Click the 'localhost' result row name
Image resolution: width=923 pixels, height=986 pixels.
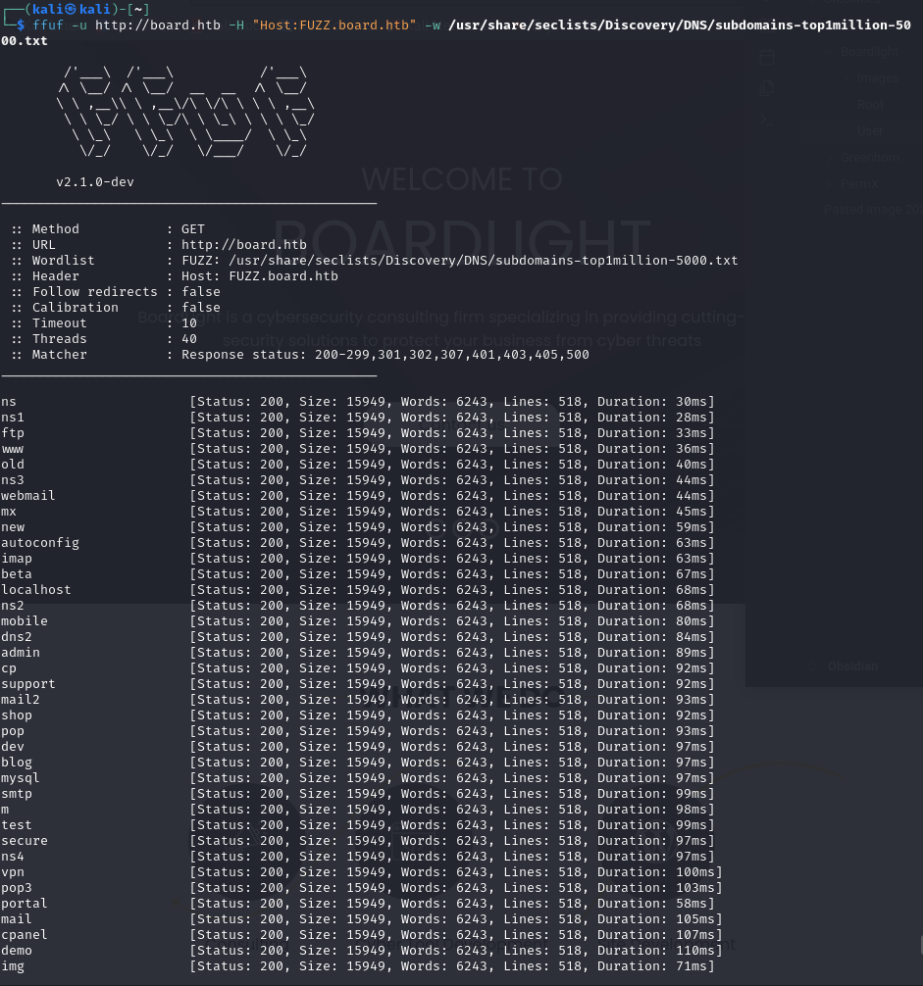pos(36,590)
